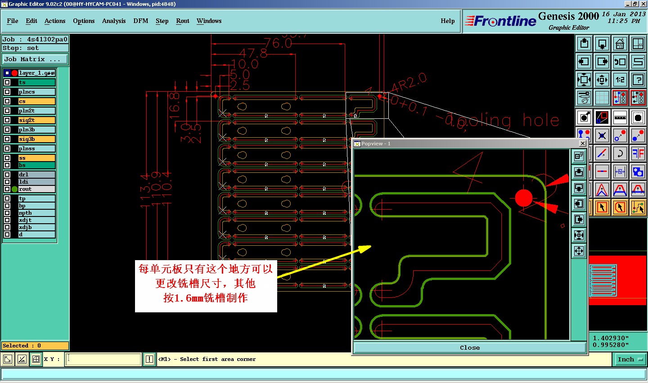This screenshot has width=648, height=383.
Task: Click the layer_1 layer name button
Action: (x=37, y=73)
